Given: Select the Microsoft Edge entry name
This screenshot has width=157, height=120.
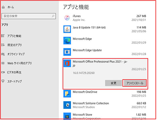Looking at the screenshot, I should click(x=82, y=39).
